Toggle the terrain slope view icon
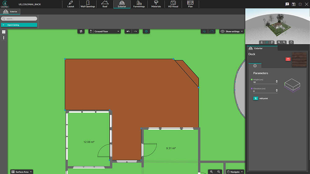 pos(212,31)
